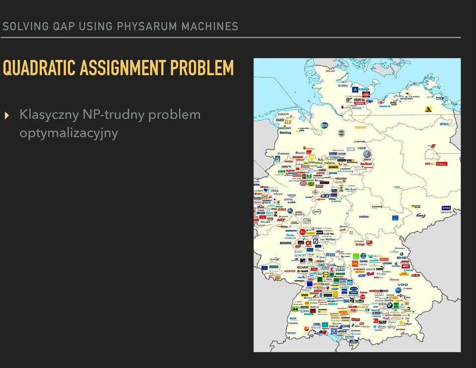Select the PUMA logo
This screenshot has width=476, height=368.
[x=380, y=268]
